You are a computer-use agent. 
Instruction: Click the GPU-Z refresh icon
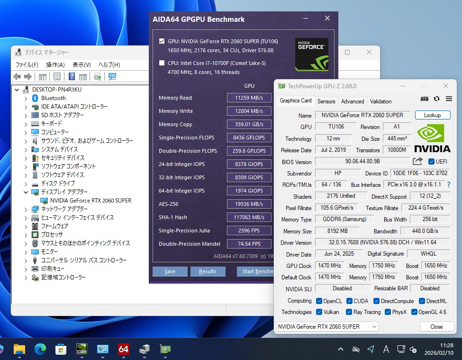436,99
